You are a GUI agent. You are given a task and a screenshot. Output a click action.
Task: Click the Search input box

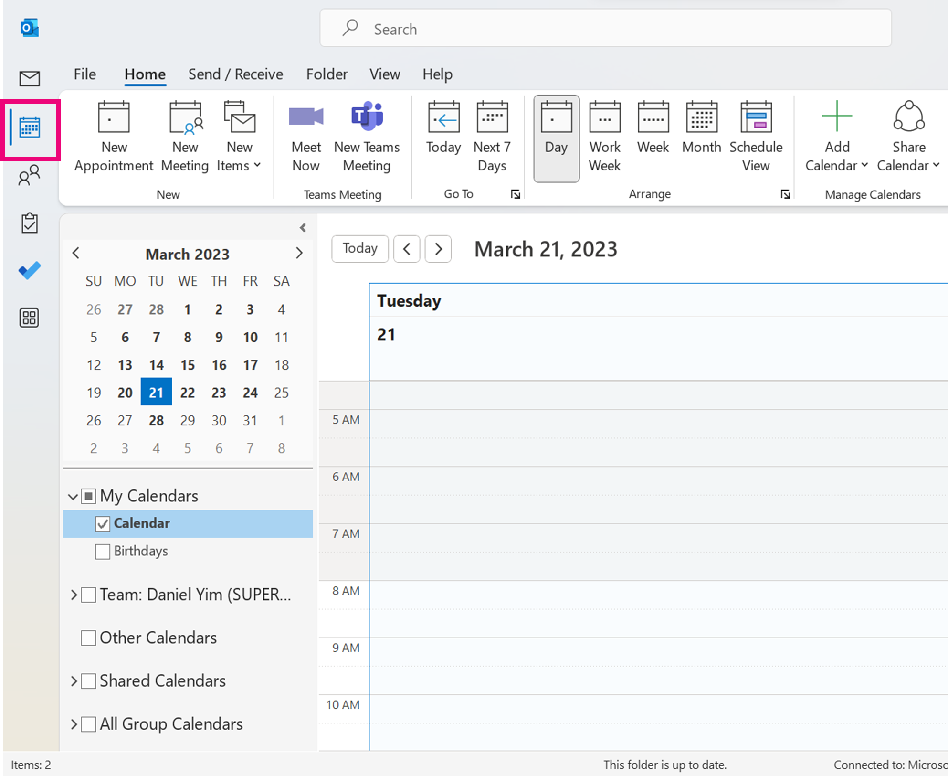click(x=605, y=29)
